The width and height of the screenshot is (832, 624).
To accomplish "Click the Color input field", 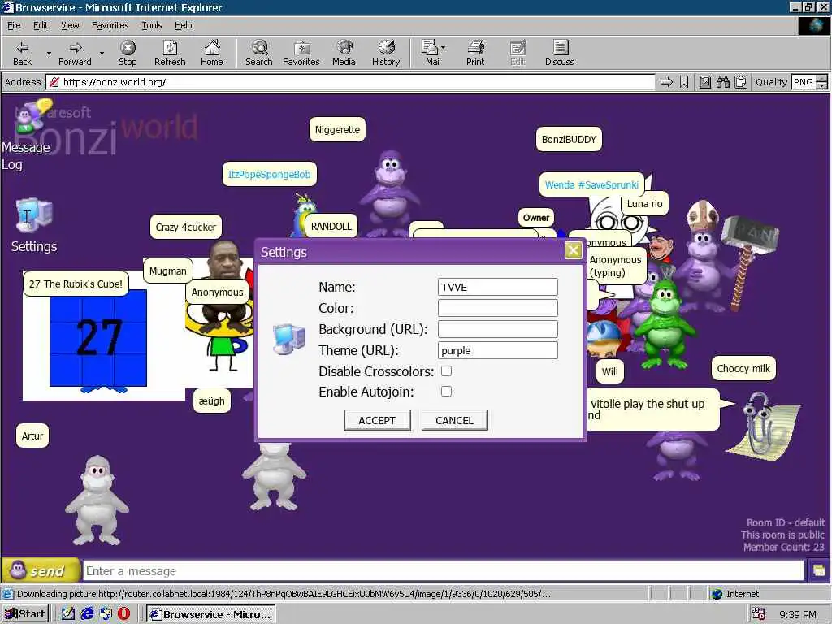I will pyautogui.click(x=498, y=308).
